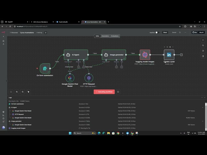Click the Executing workflow button
Screen dimensions: 207x155
point(104,92)
